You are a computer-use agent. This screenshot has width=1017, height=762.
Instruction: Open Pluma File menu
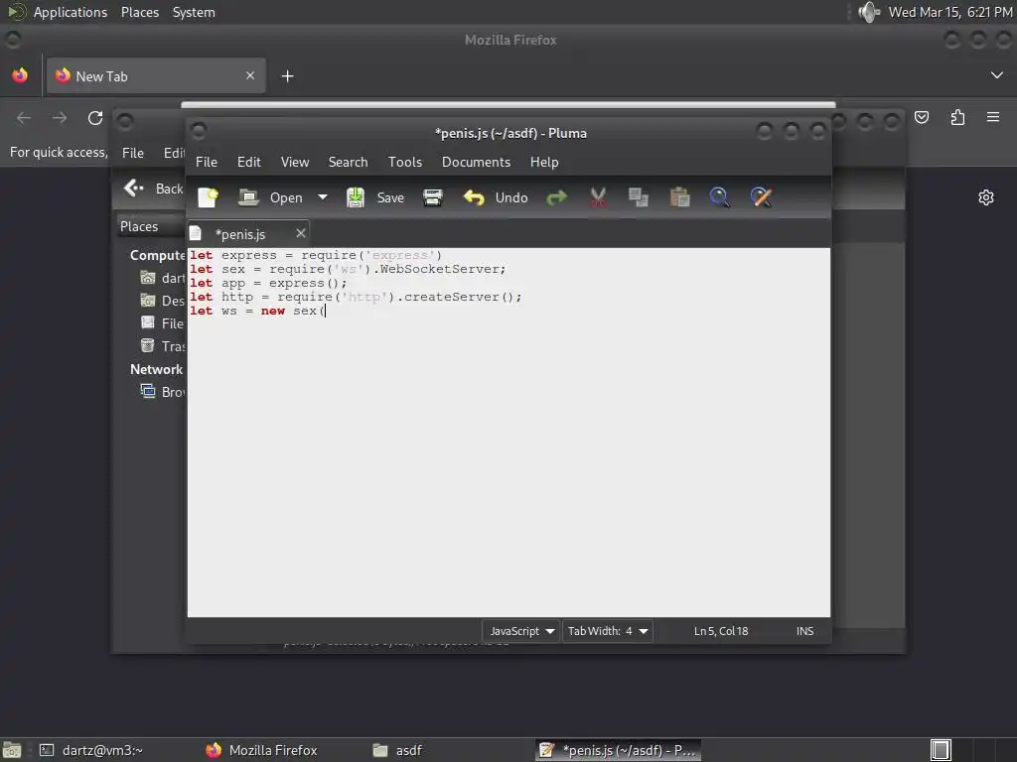207,162
